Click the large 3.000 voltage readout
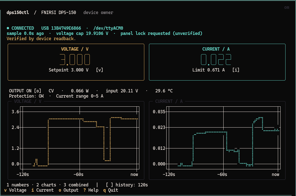 (x=75, y=60)
